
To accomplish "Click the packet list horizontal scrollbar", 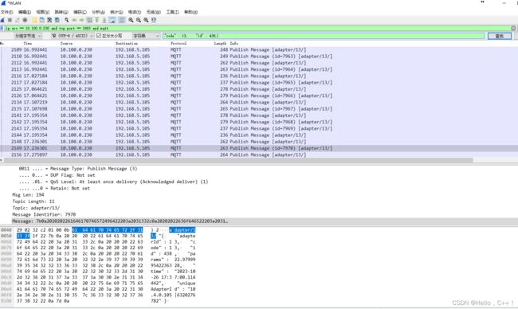I will 237,160.
